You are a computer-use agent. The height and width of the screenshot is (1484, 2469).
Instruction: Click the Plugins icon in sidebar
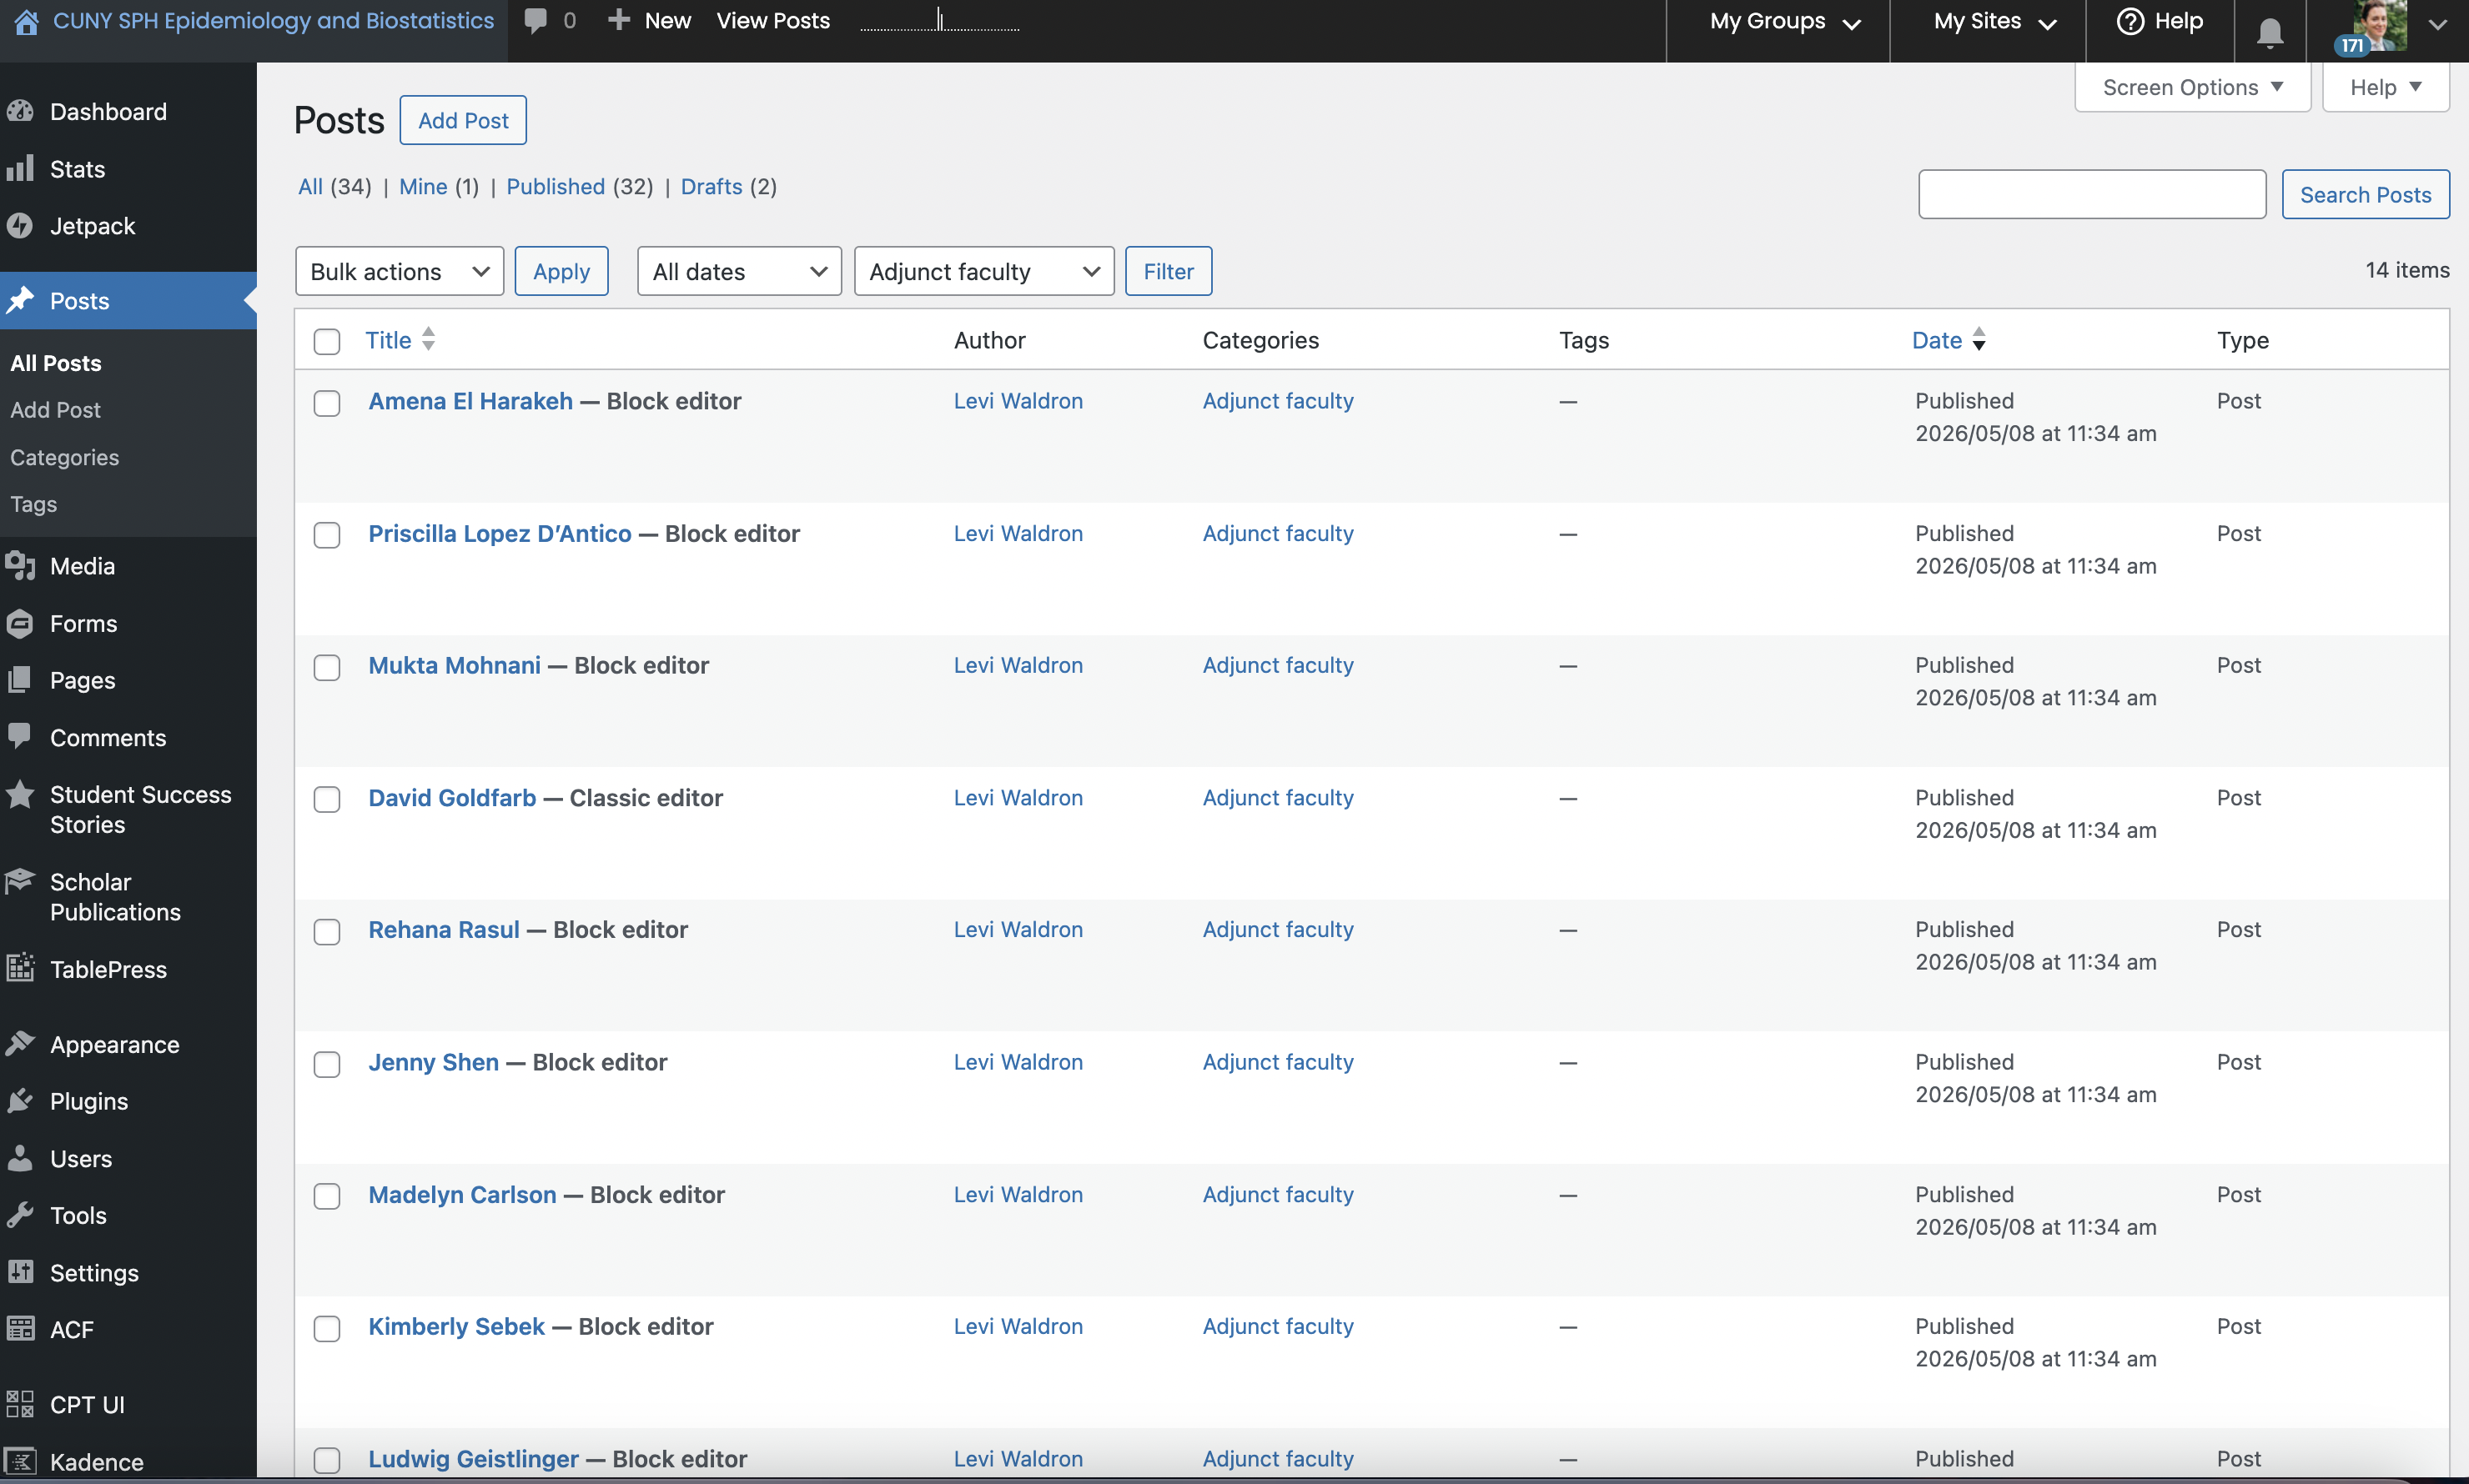tap(20, 1101)
